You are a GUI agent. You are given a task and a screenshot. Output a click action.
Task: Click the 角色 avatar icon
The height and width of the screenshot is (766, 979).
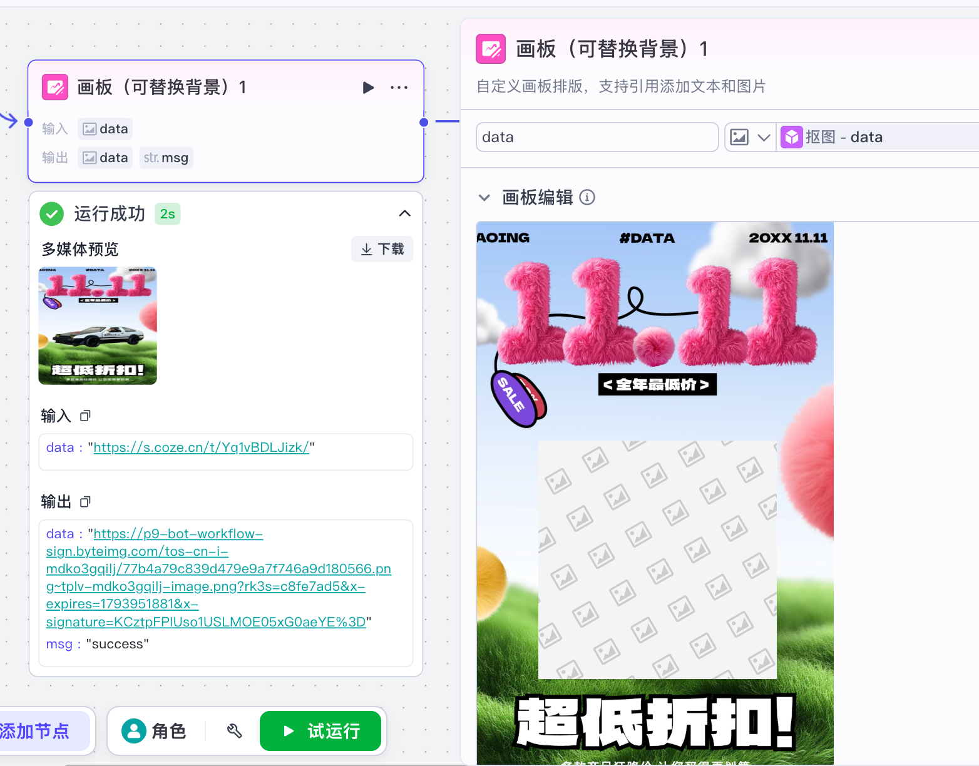[133, 730]
